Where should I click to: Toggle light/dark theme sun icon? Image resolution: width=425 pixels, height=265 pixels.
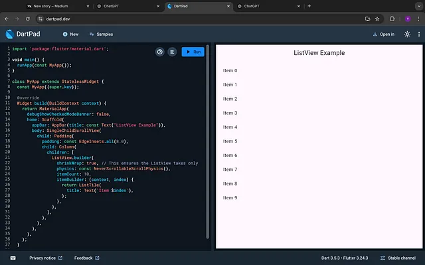[x=407, y=34]
